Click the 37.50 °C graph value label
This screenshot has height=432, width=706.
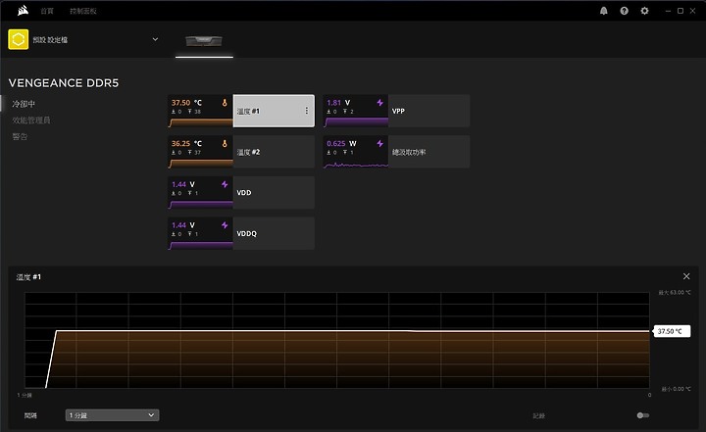tap(672, 331)
